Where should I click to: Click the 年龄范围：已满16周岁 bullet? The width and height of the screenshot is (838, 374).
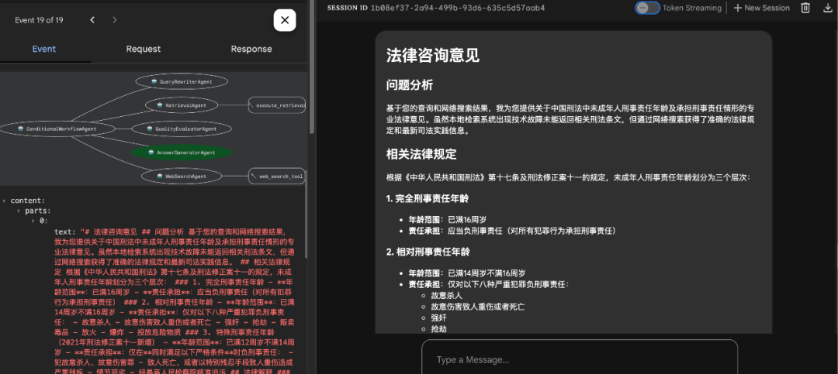(x=448, y=219)
